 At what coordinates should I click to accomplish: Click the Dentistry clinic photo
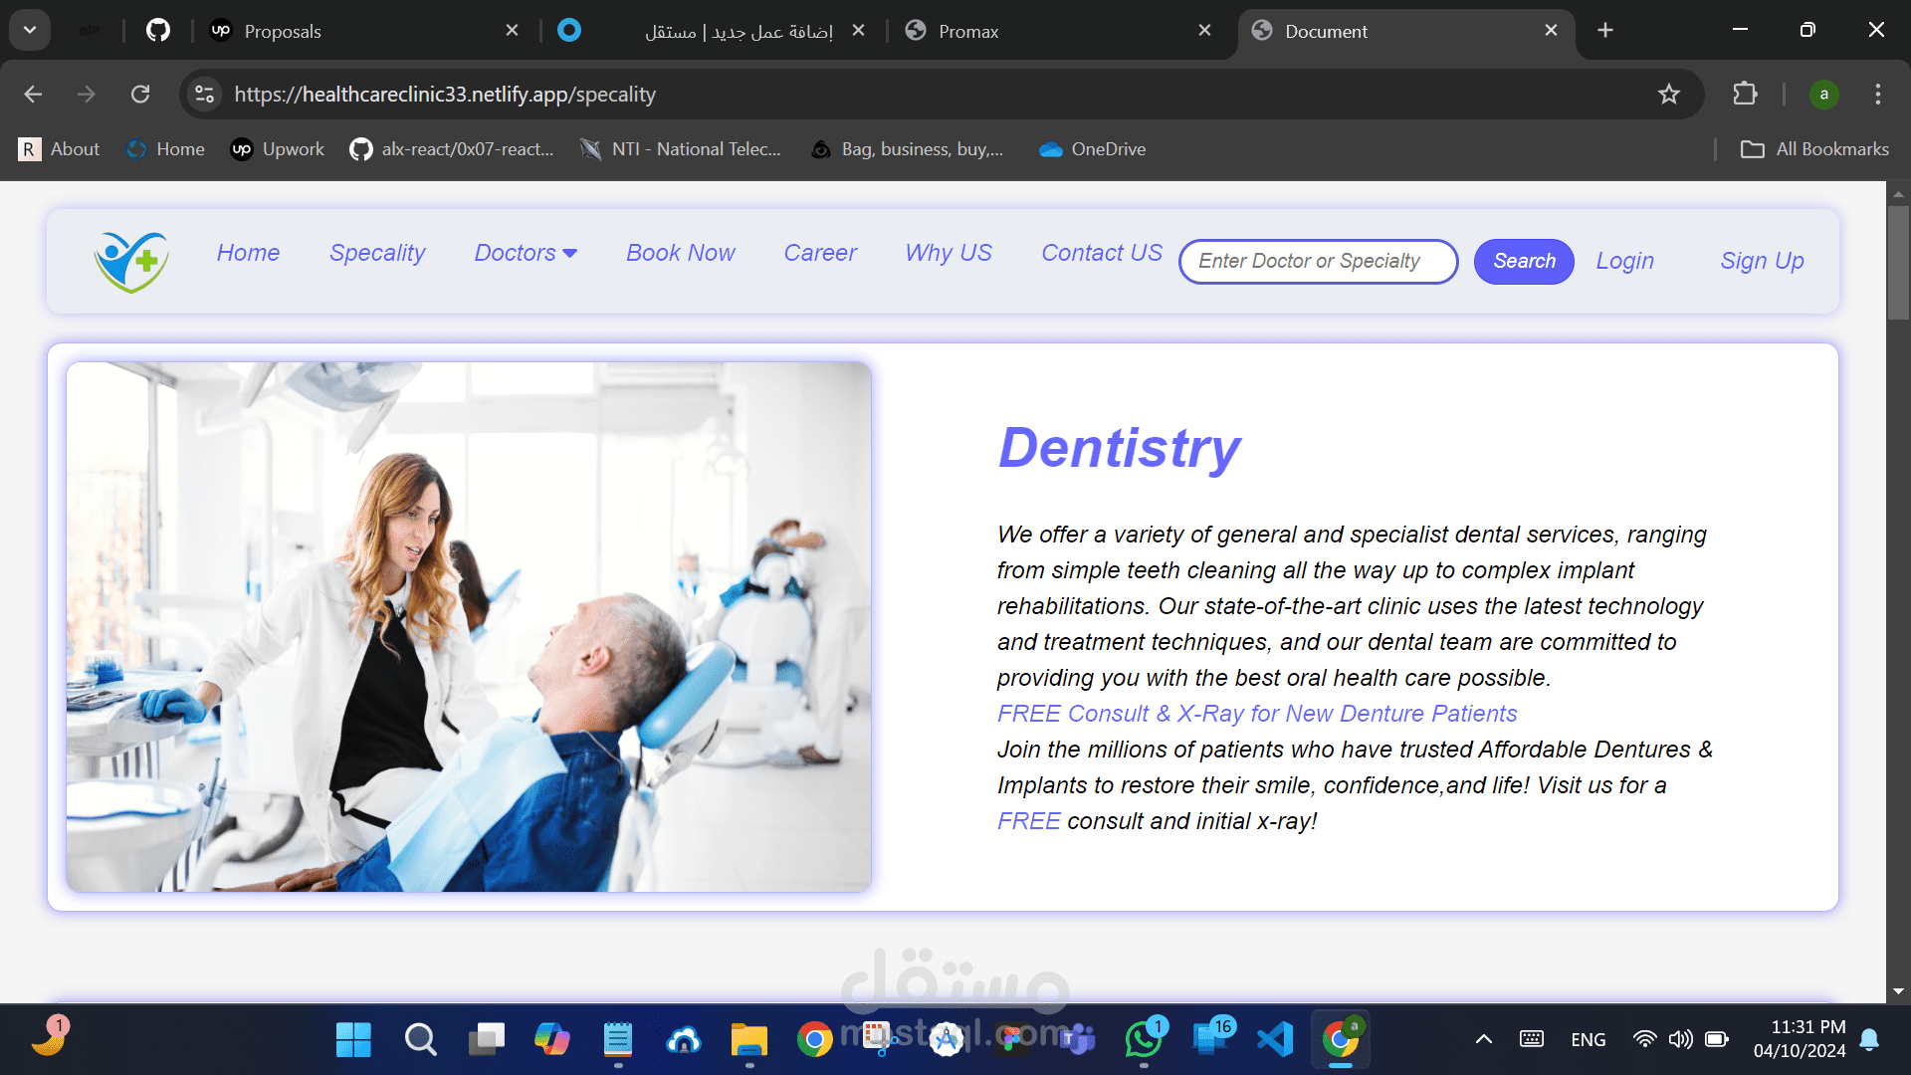469,626
